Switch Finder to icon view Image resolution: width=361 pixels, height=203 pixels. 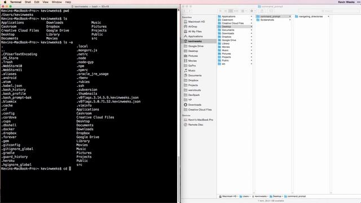tap(221, 11)
